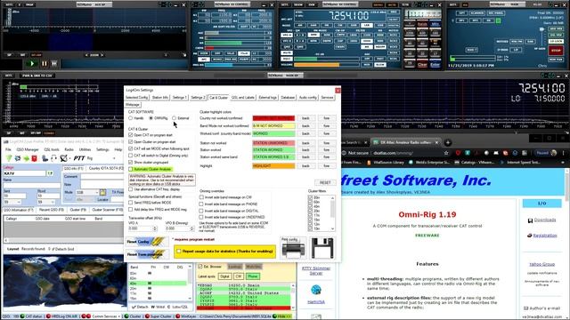570x320 pixels.
Task: Open the QSL and Labels settings tab
Action: [x=243, y=98]
